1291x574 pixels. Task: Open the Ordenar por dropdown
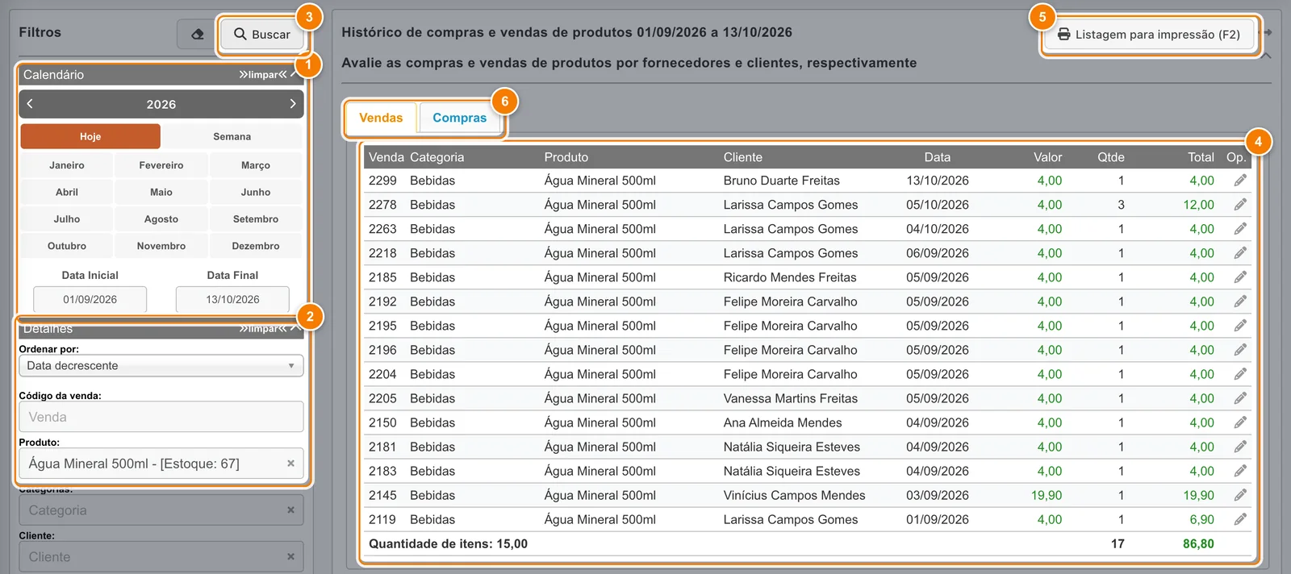pos(161,366)
